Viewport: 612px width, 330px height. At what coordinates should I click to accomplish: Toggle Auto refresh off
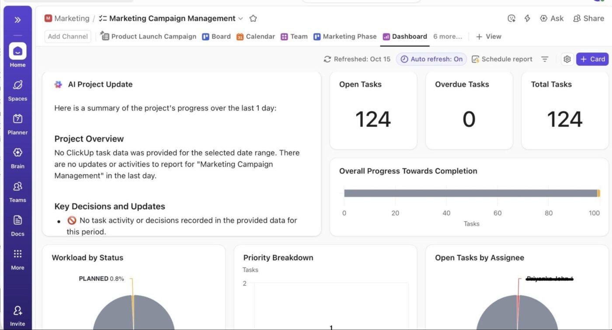tap(431, 59)
